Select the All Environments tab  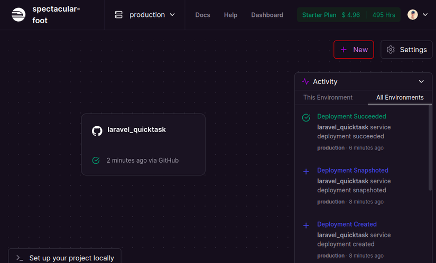point(400,97)
